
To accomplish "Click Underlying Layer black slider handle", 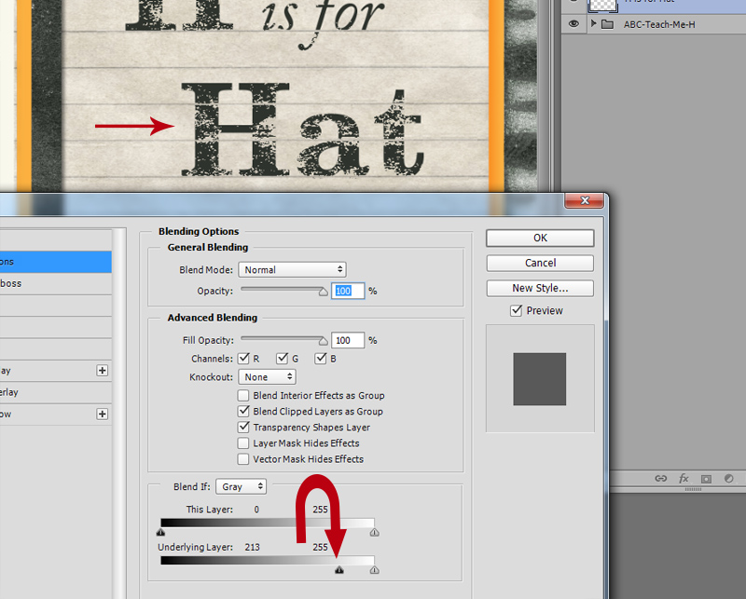I will click(338, 569).
